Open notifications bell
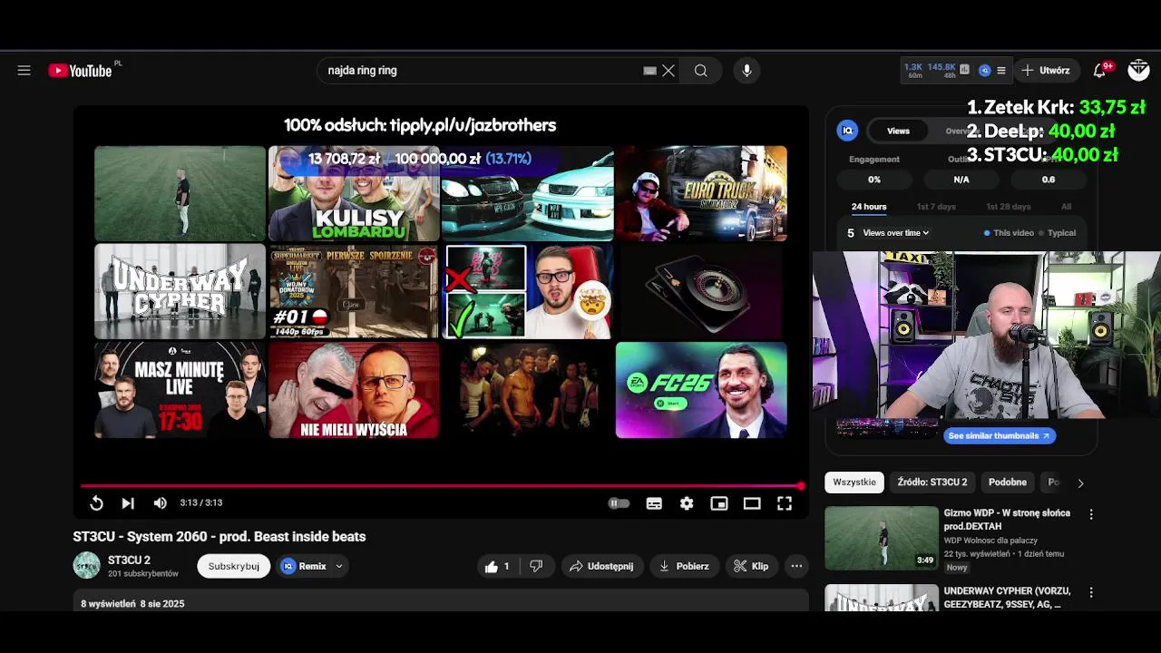Screen dimensions: 1161x653 pos(1099,70)
